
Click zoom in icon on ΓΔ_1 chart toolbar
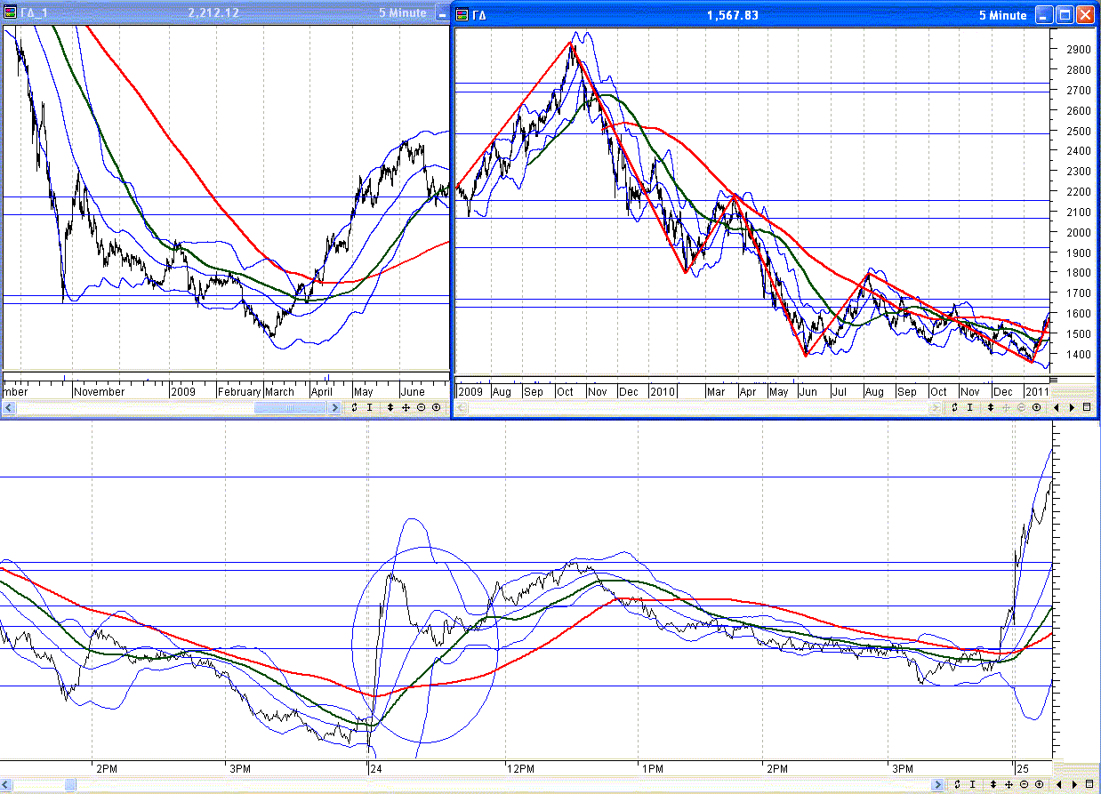point(436,407)
